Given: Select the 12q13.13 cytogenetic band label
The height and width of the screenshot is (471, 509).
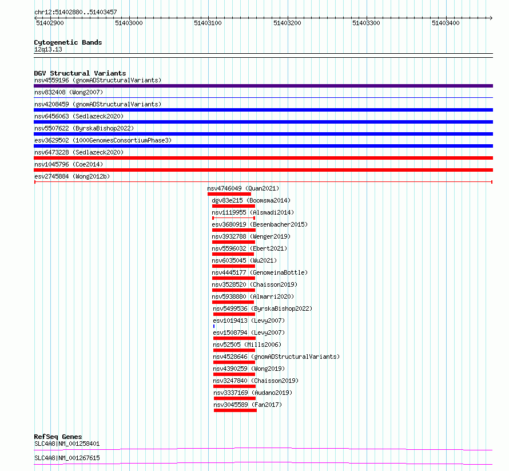Looking at the screenshot, I should (x=48, y=49).
